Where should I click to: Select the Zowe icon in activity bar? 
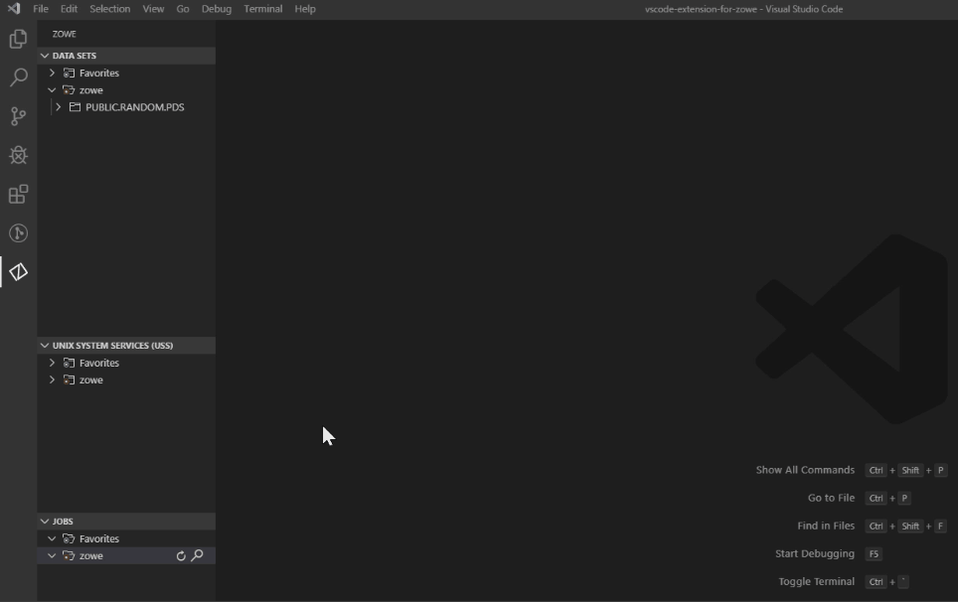18,271
